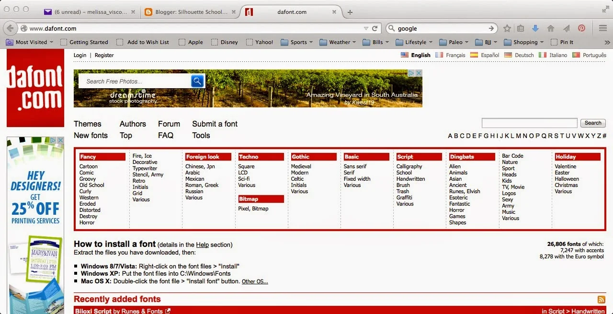Open the Forum menu item

[x=169, y=124]
